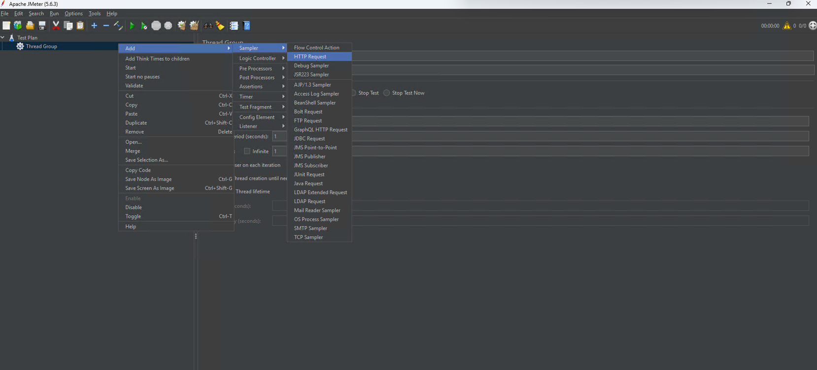Open the Search menu
This screenshot has width=817, height=370.
click(x=36, y=14)
